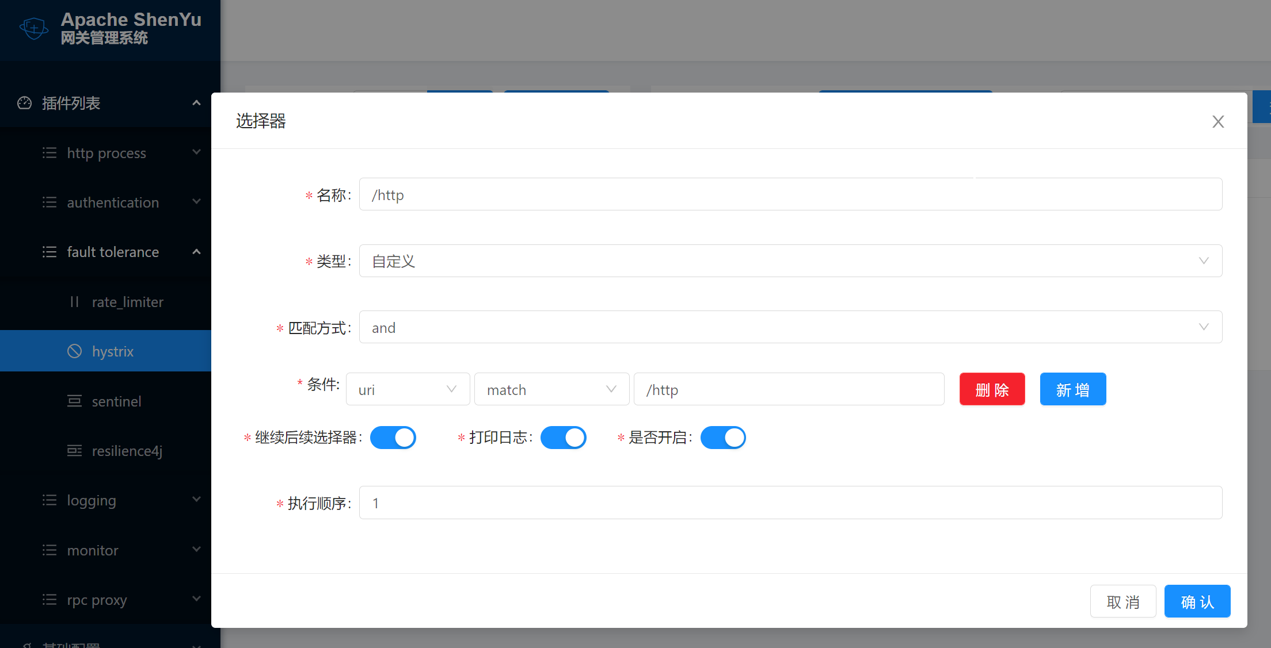Click the resilience4j menu icon
This screenshot has width=1271, height=648.
click(x=74, y=451)
